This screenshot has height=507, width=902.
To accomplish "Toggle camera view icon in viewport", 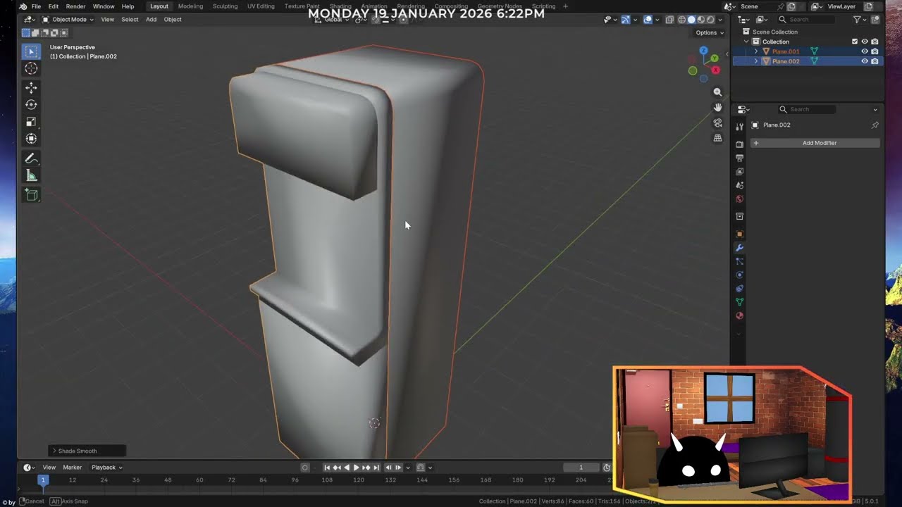I will click(x=717, y=123).
